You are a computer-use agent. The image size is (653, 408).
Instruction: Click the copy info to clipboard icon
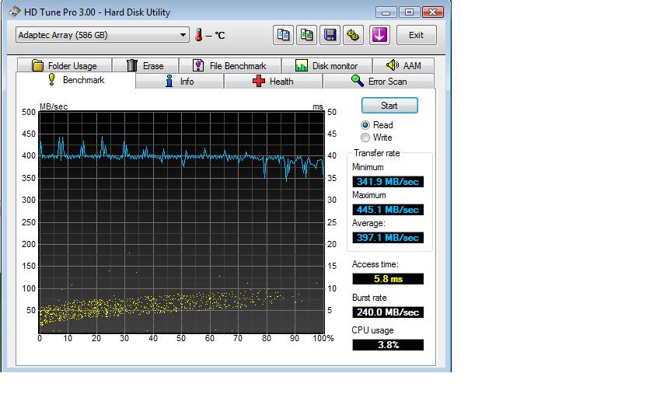point(283,35)
